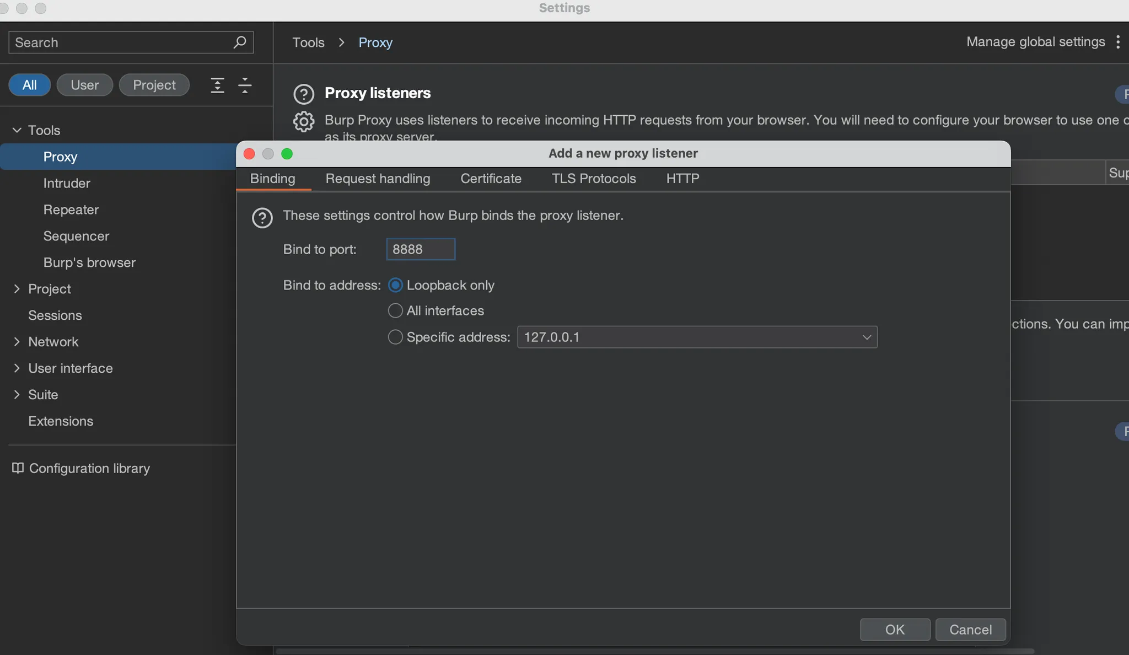Switch to the Request handling tab
This screenshot has width=1129, height=655.
378,179
